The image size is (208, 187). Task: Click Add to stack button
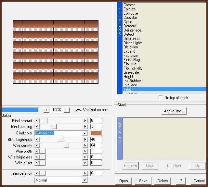coord(174,111)
